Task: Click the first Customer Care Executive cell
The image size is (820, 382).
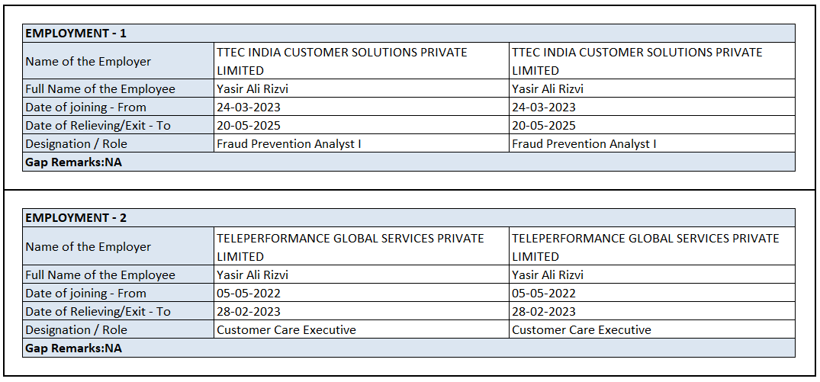Action: point(286,330)
